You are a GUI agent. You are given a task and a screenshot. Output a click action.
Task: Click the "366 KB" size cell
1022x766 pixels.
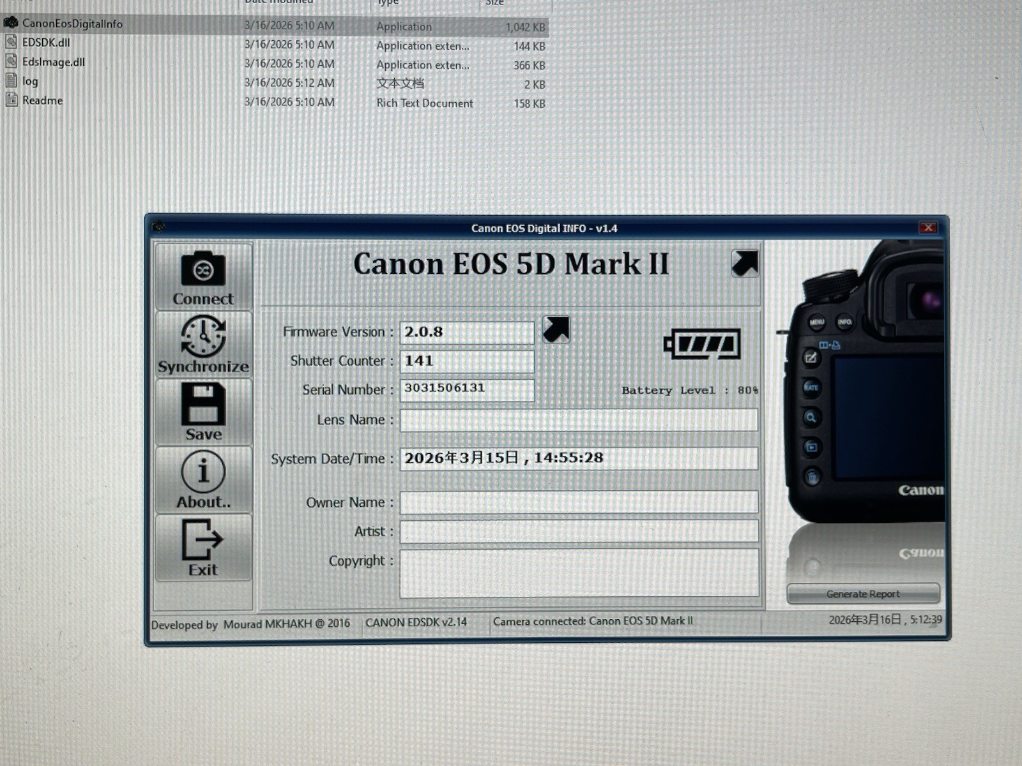click(530, 65)
